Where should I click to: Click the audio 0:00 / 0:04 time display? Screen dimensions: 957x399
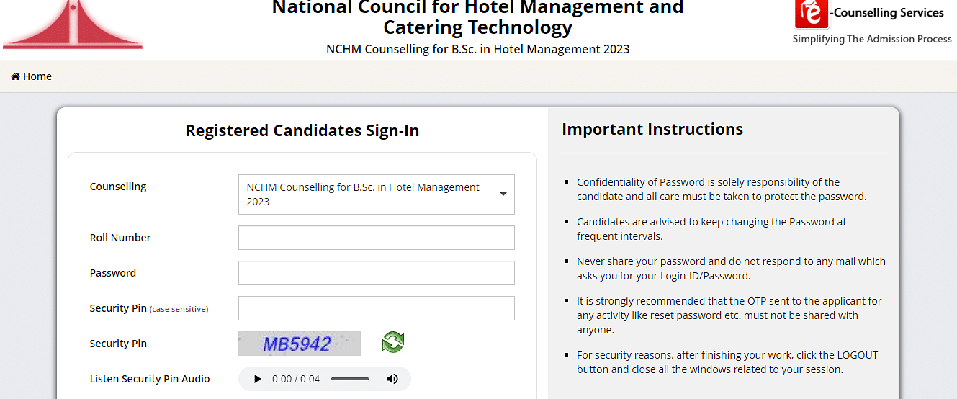pyautogui.click(x=296, y=379)
